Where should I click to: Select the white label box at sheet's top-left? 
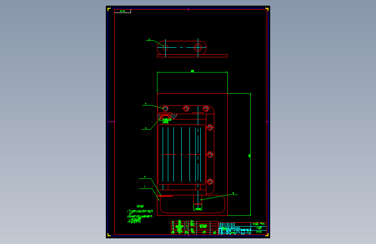[x=123, y=11]
